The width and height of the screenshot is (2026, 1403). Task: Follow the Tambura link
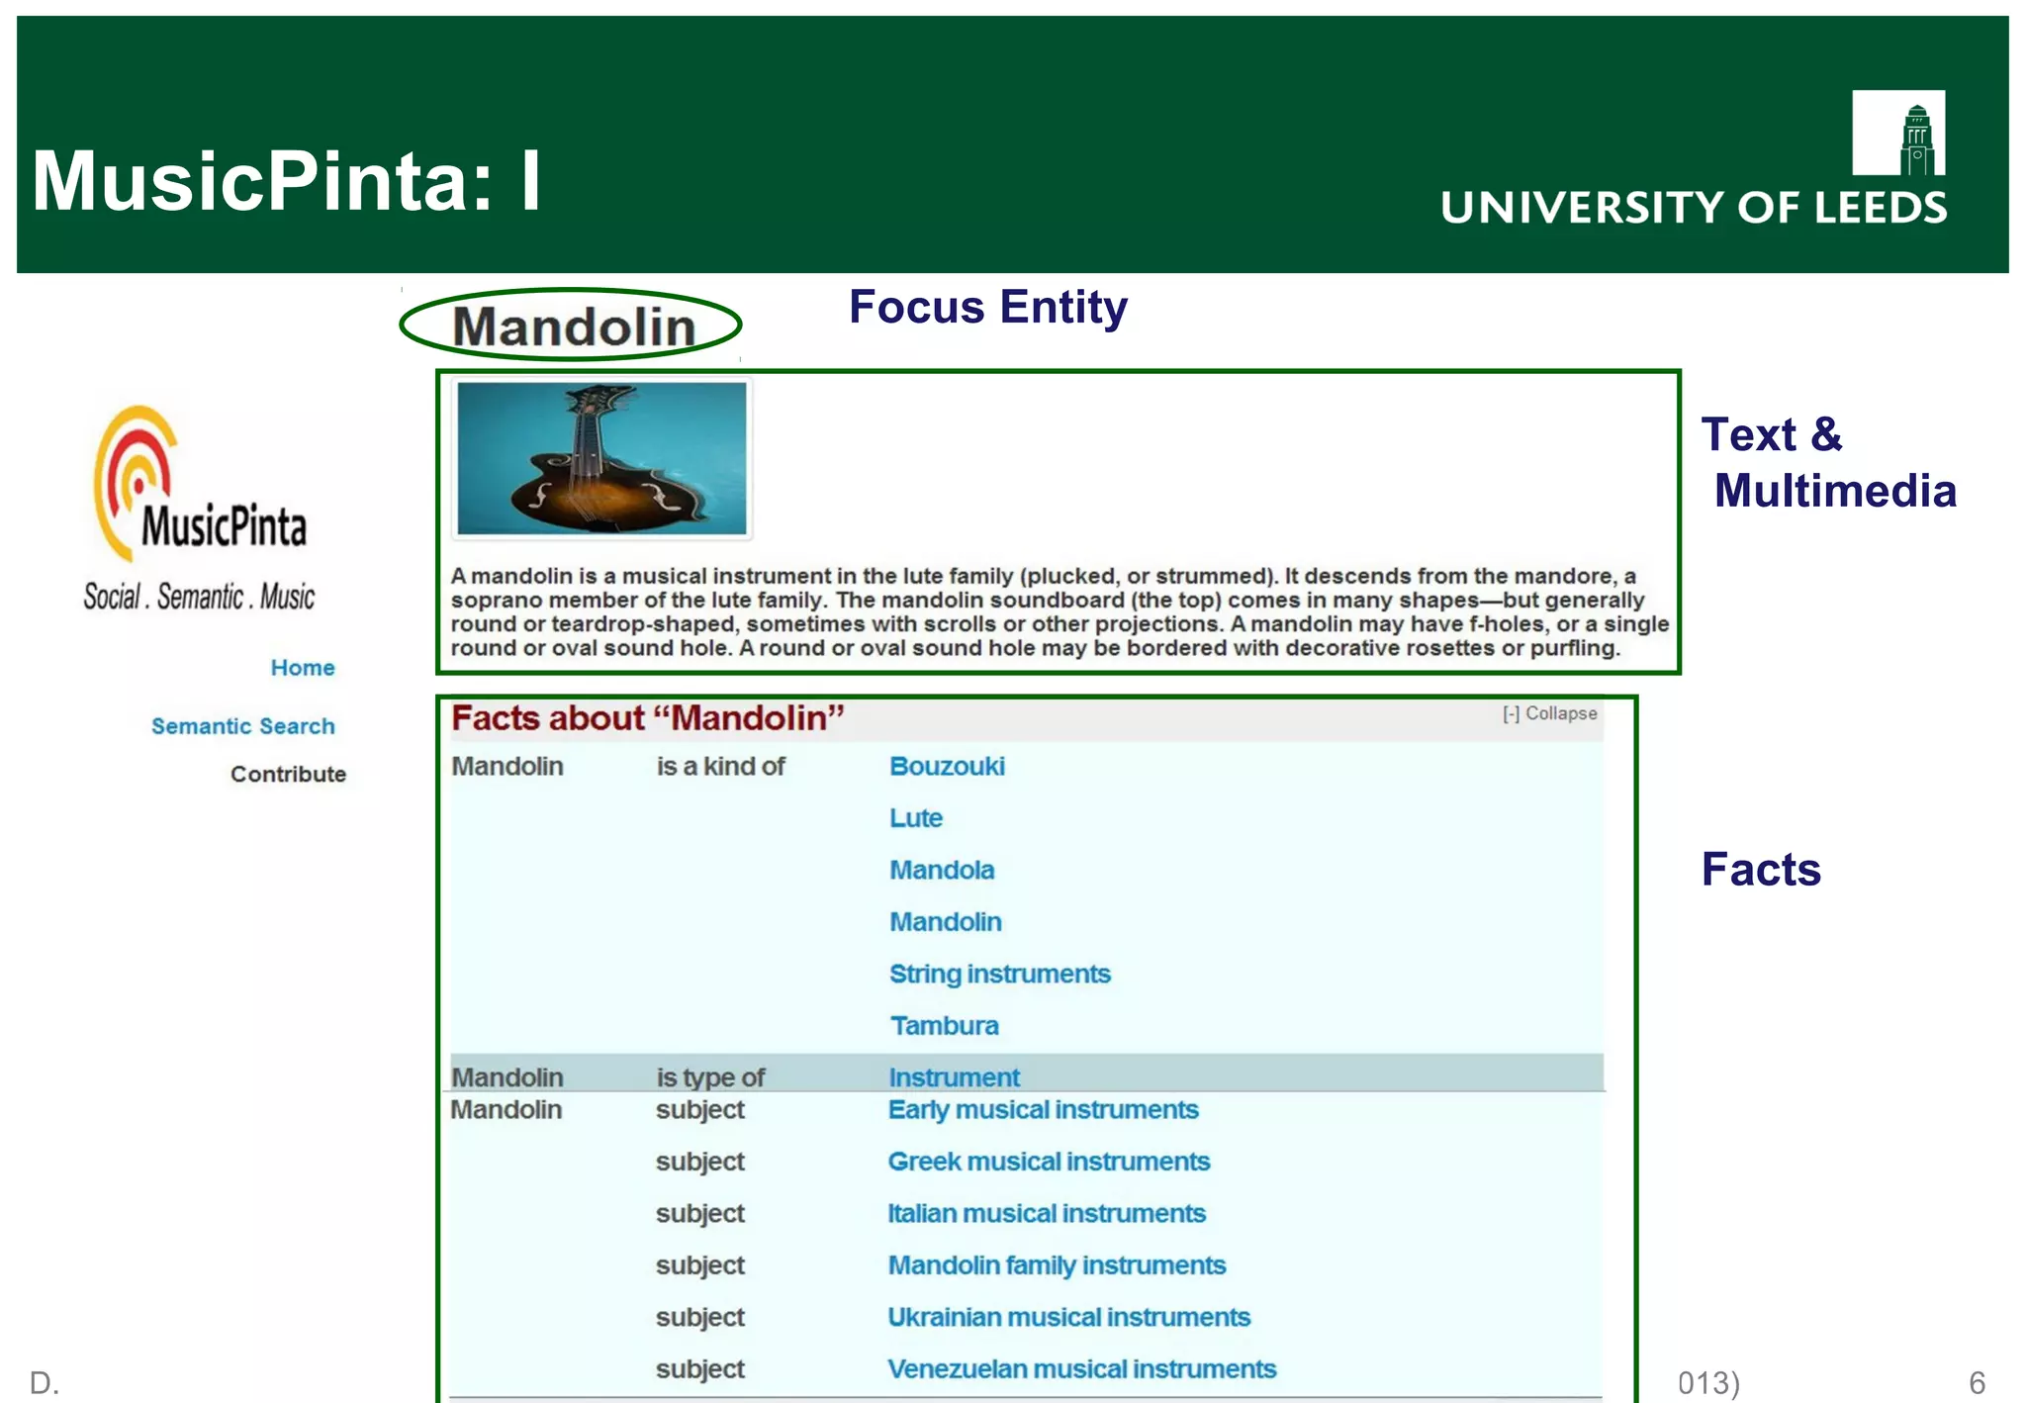[x=945, y=1026]
